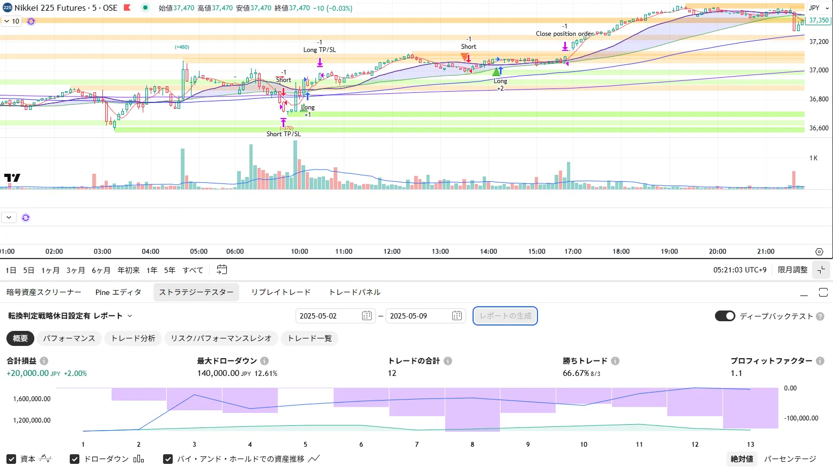Click the Nikkei 225 Futures symbol title
The height and width of the screenshot is (473, 833).
point(65,8)
